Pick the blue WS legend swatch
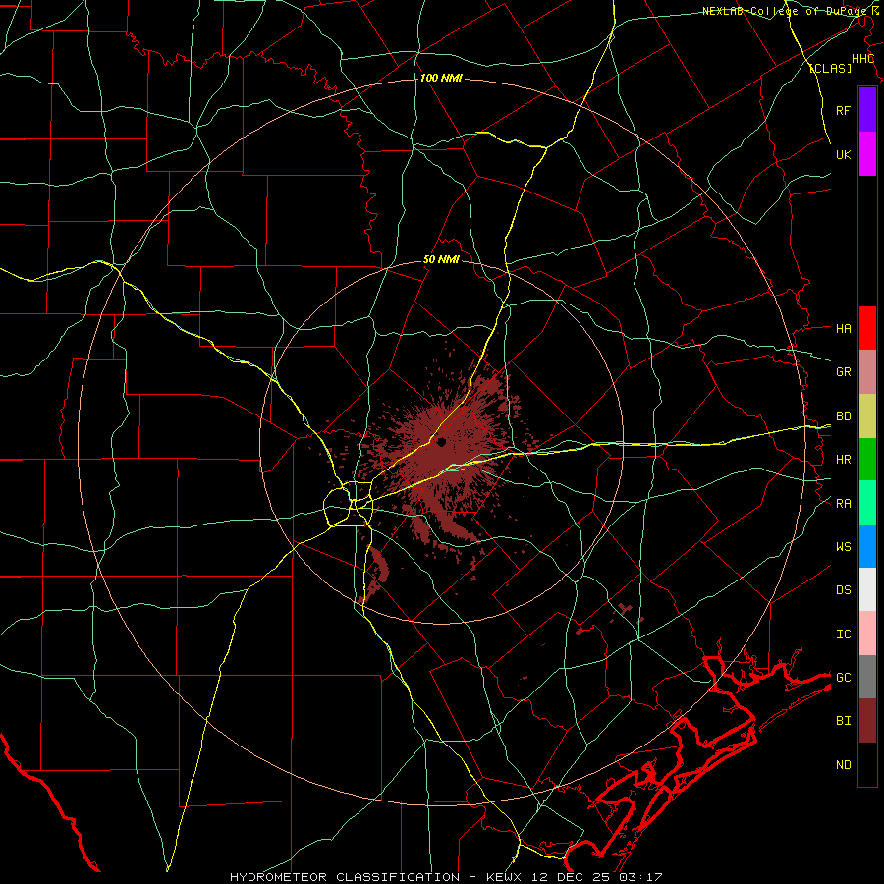 click(x=867, y=546)
